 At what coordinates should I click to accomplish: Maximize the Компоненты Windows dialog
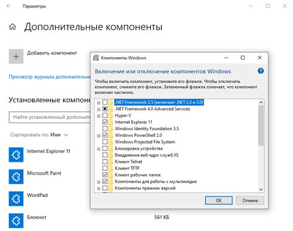click(243, 58)
